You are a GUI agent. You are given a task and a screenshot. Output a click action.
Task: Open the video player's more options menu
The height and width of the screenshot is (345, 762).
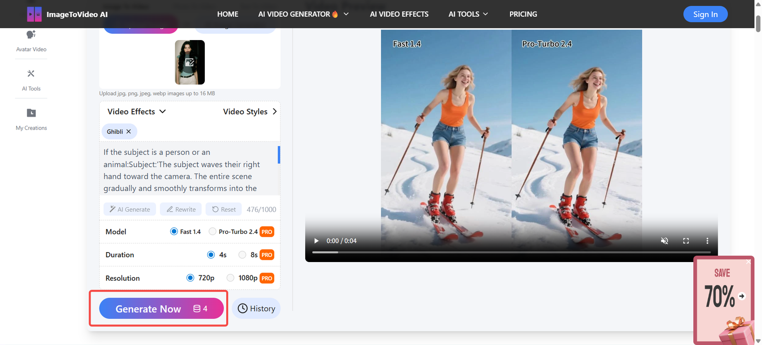tap(707, 241)
